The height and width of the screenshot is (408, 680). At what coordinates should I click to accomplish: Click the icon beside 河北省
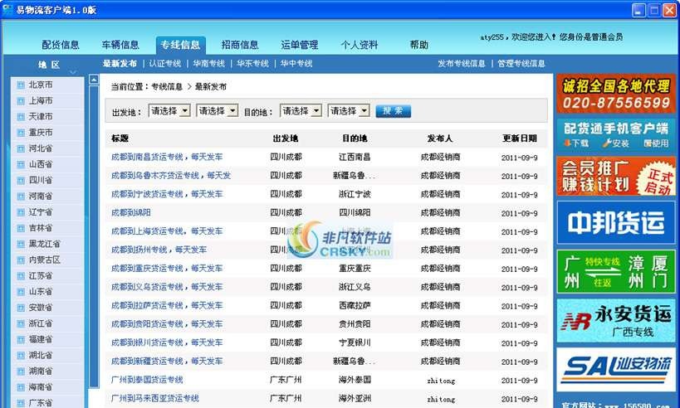tap(21, 149)
